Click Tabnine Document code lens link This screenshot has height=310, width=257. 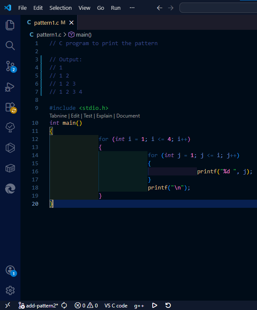128,116
